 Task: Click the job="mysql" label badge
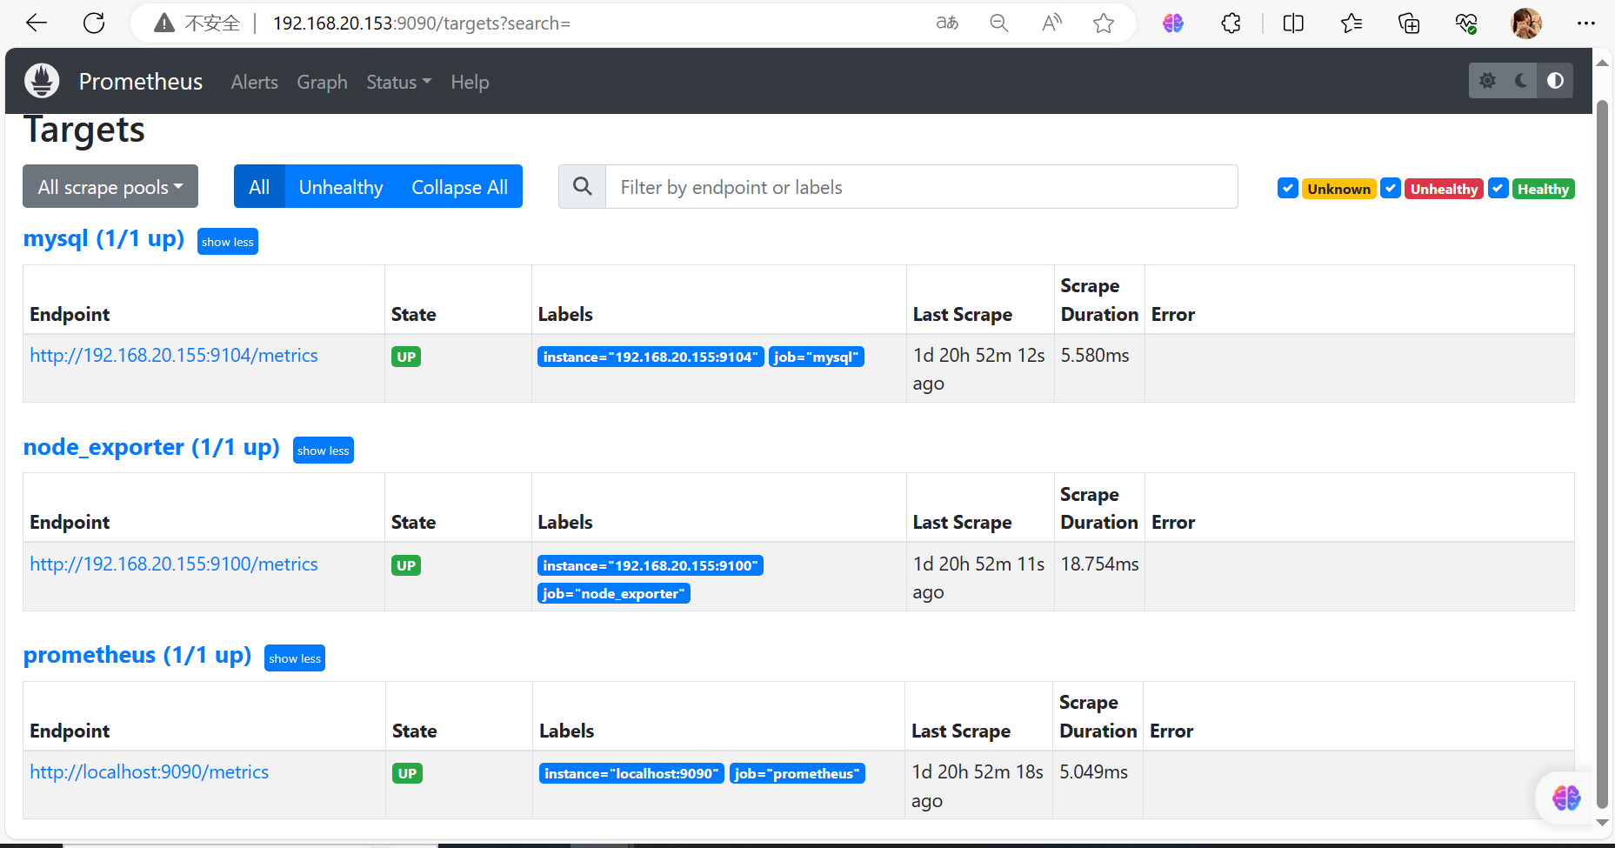(817, 357)
